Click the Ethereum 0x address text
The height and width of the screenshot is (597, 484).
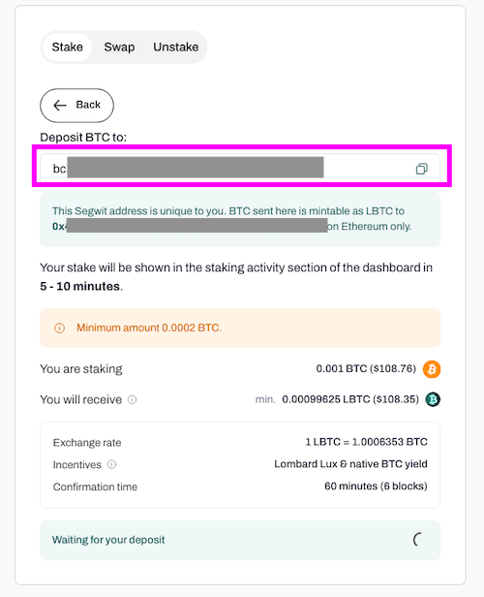tap(190, 226)
